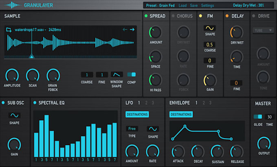Change the LFO shape sine icon
Screen dimensions: 277x167
(153, 129)
